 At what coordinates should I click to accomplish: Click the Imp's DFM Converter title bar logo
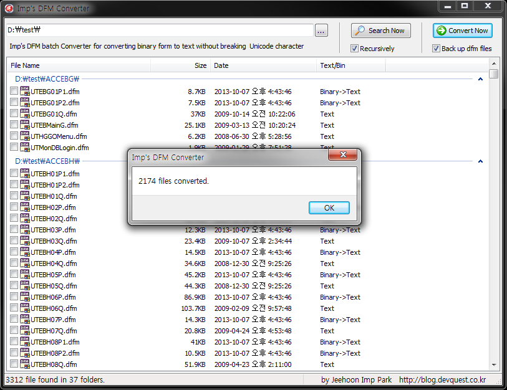(x=9, y=8)
